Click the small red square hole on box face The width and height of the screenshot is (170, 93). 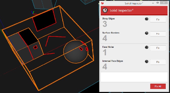click(35, 47)
